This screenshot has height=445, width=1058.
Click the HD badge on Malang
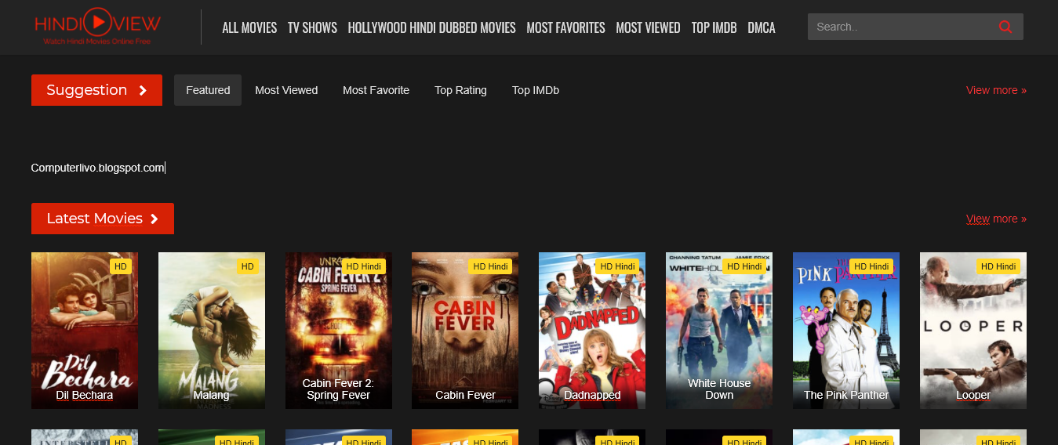[247, 266]
